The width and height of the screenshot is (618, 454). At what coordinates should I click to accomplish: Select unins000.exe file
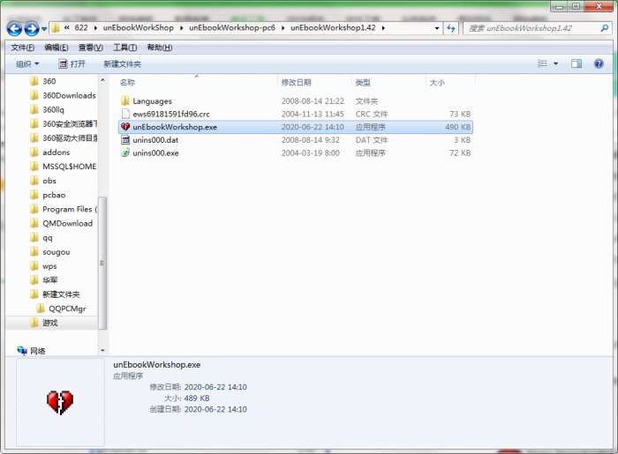155,153
